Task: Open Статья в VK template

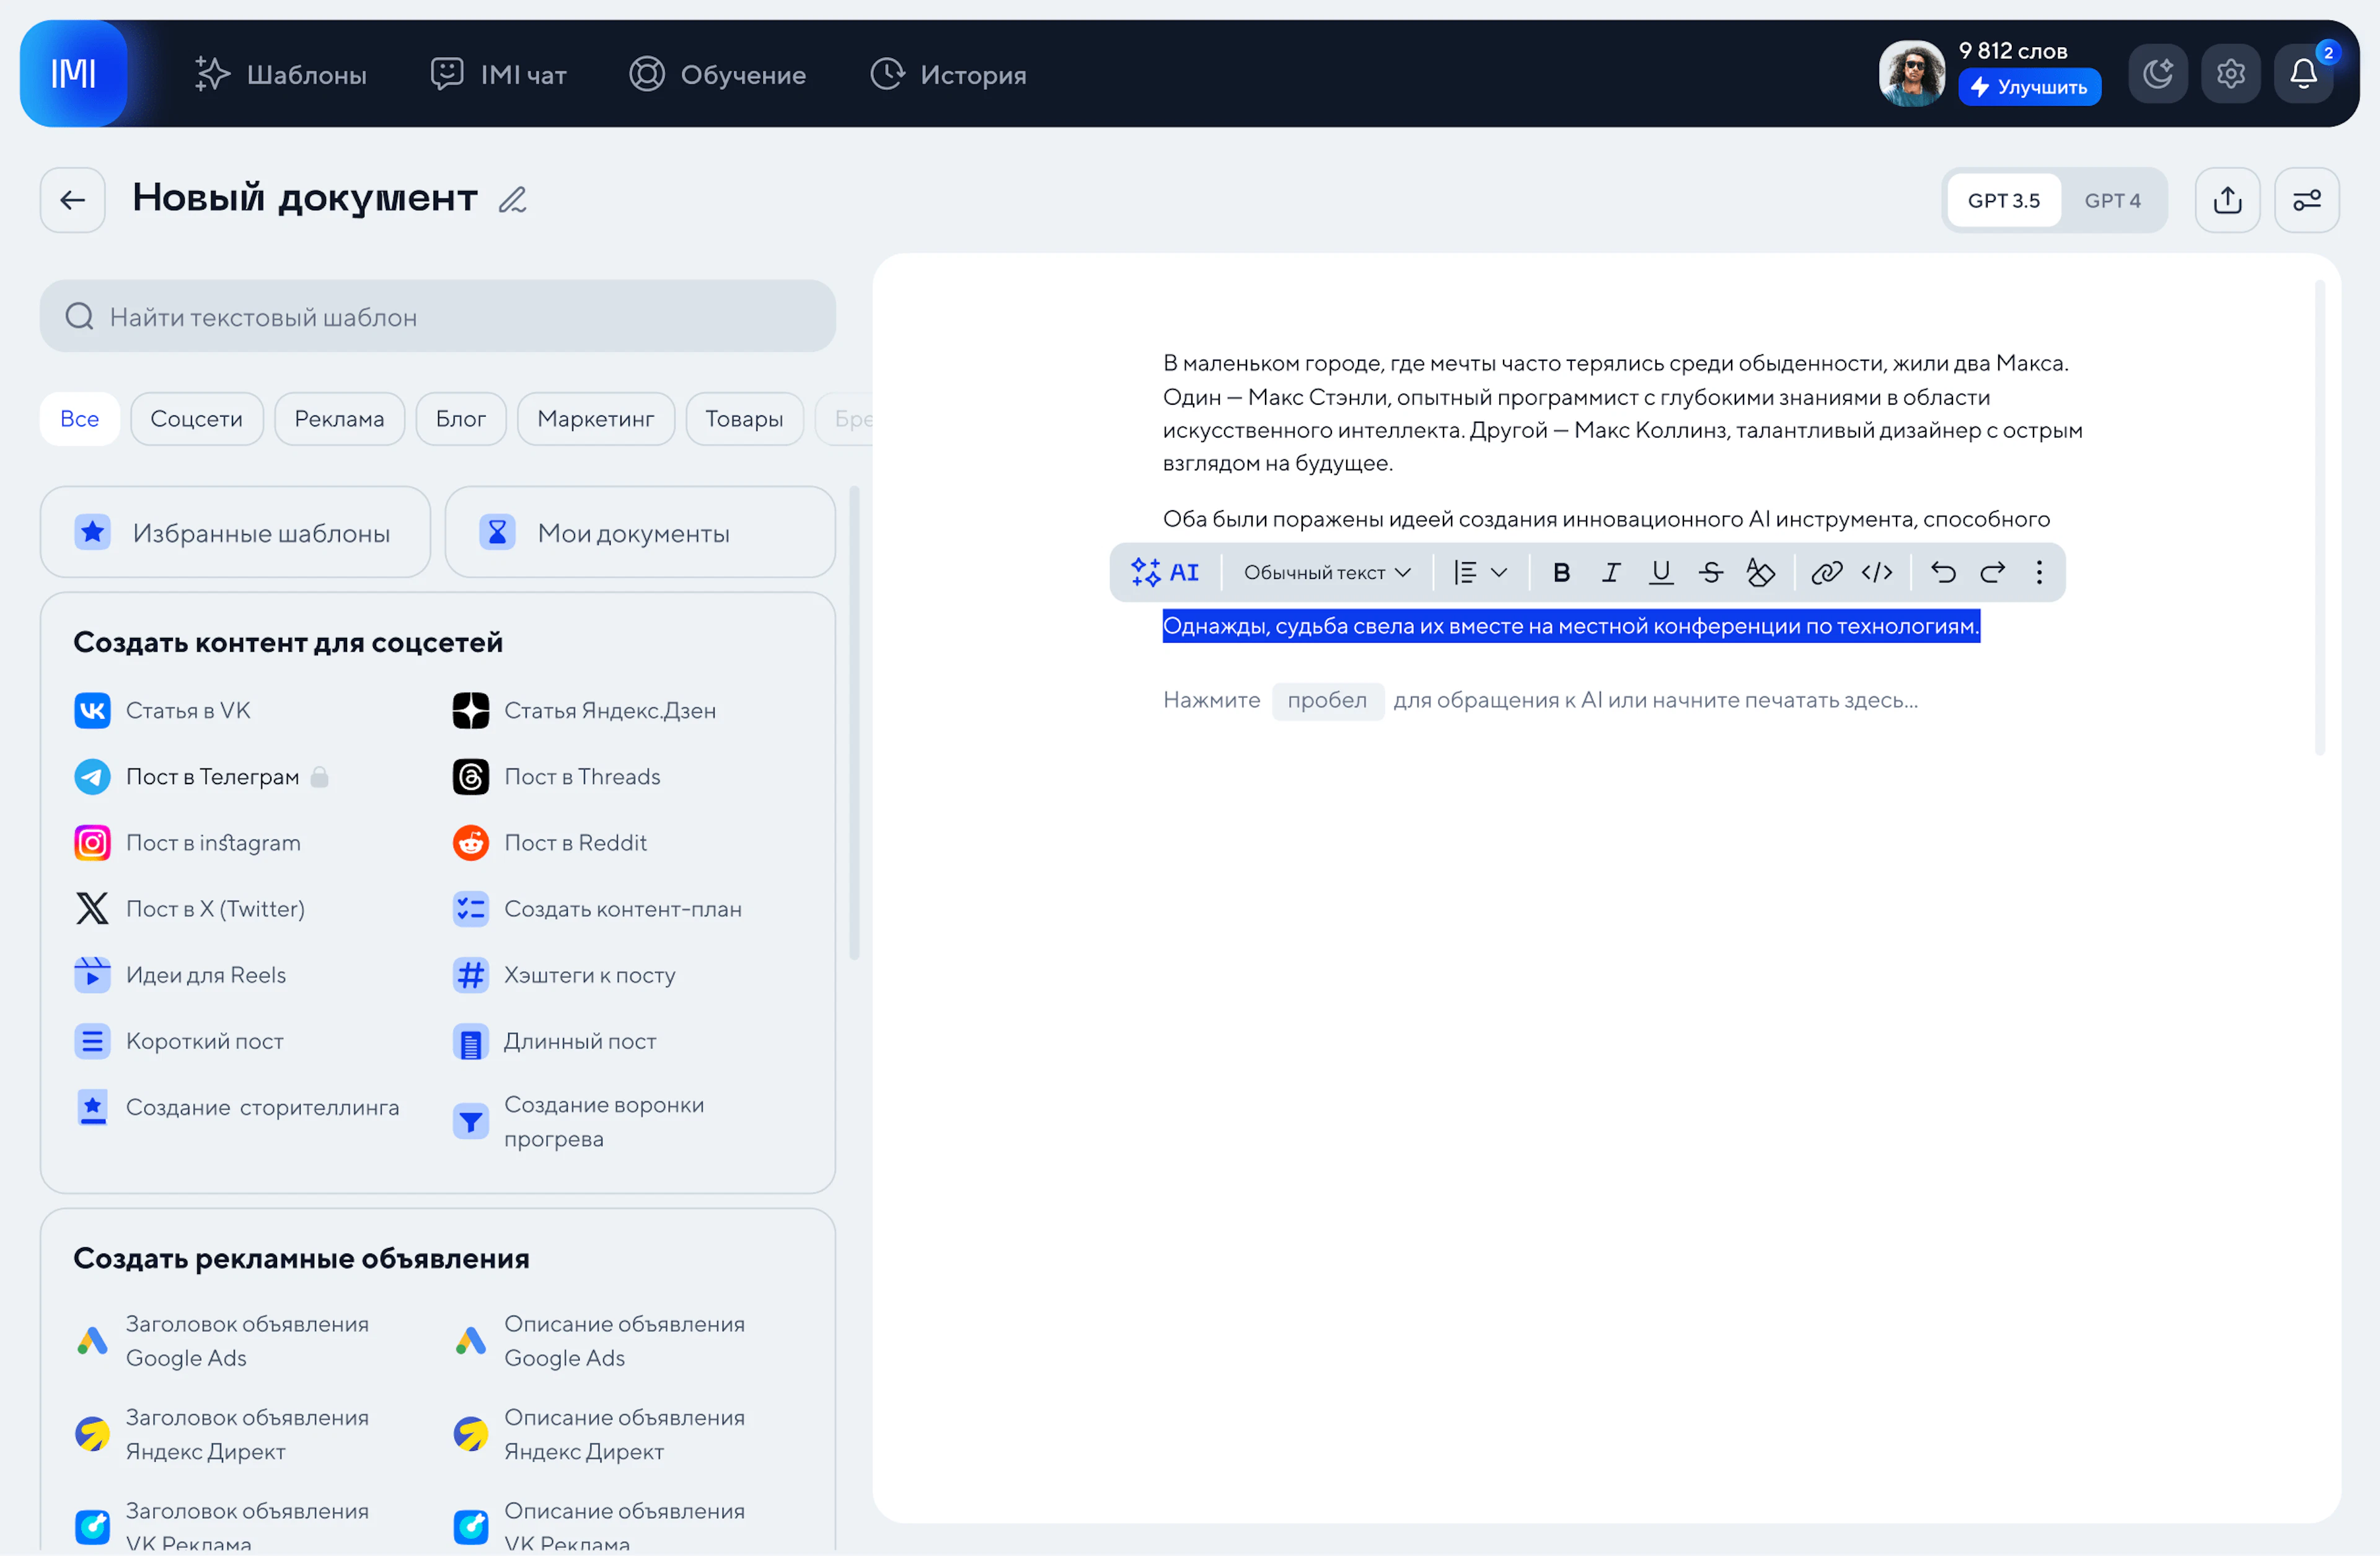Action: 163,710
